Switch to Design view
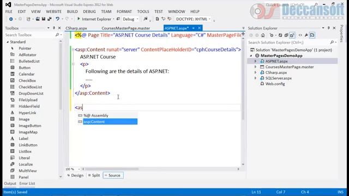The image size is (349, 196). tap(75, 175)
